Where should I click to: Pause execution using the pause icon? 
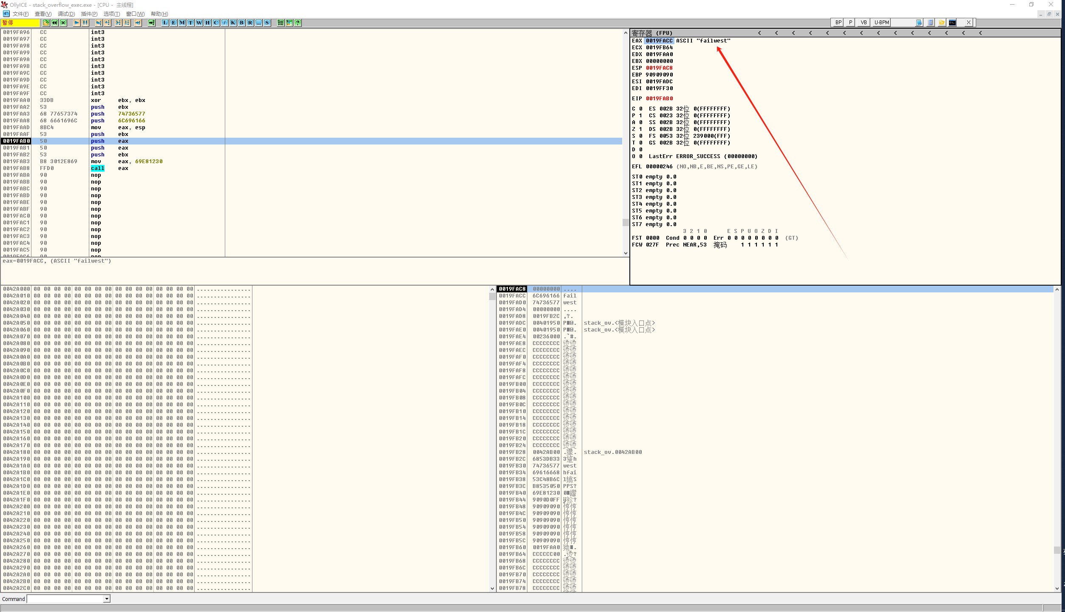click(x=85, y=23)
